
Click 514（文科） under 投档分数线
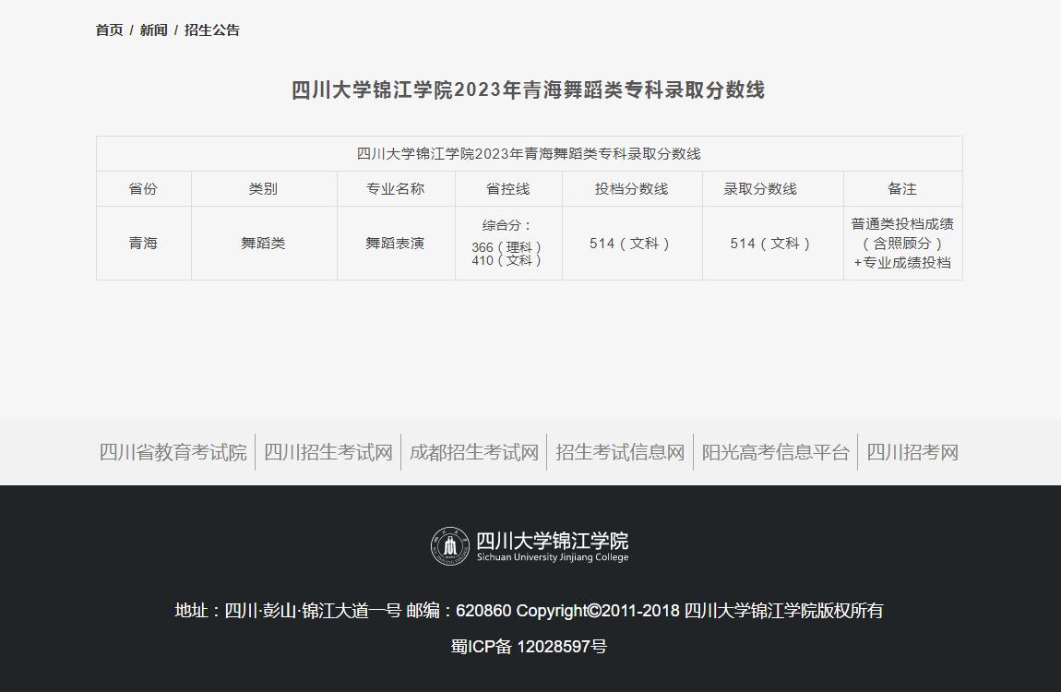pos(630,244)
